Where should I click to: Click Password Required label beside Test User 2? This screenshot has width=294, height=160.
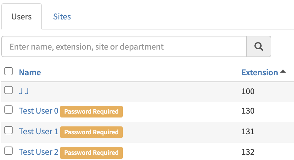point(91,153)
